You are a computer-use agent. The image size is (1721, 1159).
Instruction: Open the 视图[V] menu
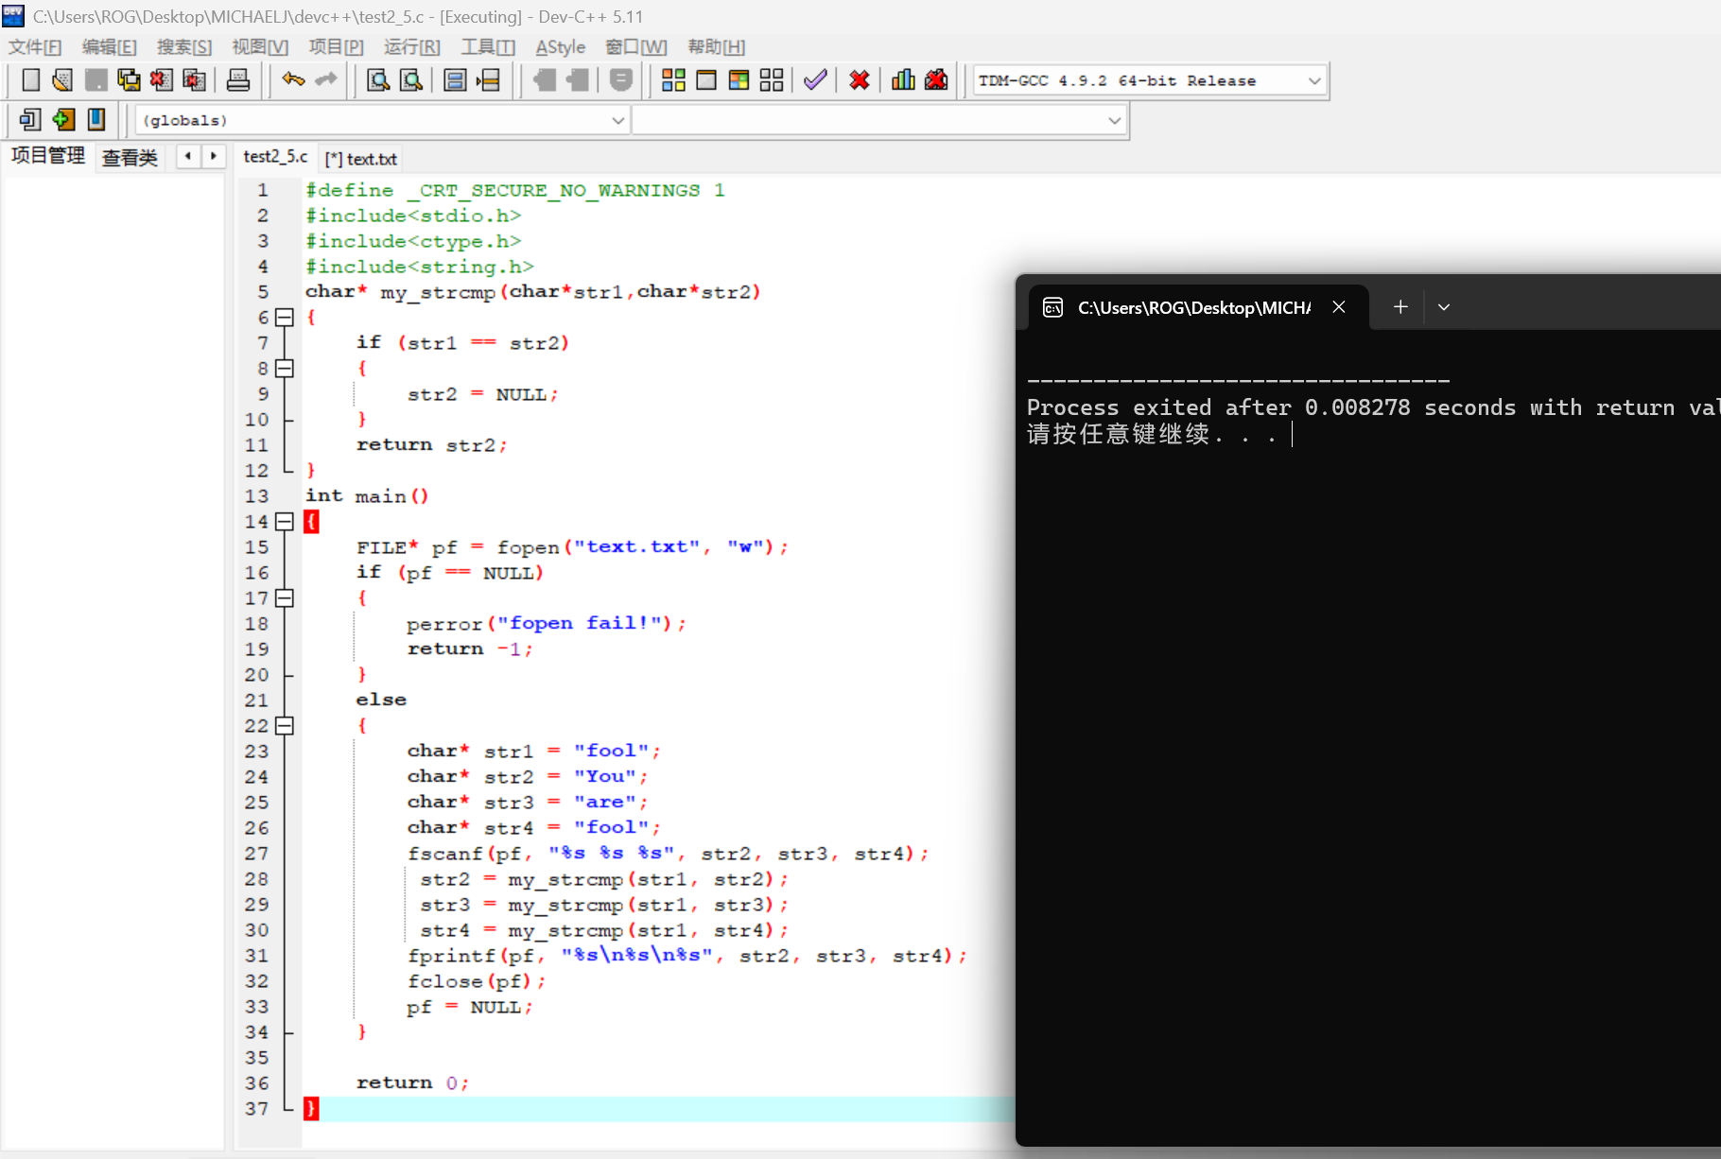coord(260,47)
